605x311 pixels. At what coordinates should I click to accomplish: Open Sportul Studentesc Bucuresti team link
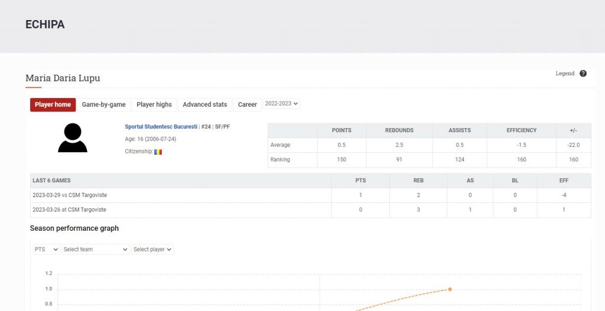(x=161, y=127)
